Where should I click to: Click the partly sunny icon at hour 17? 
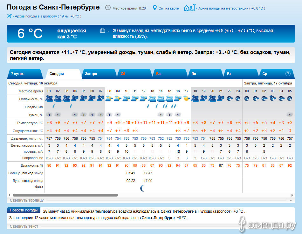[x=187, y=98]
